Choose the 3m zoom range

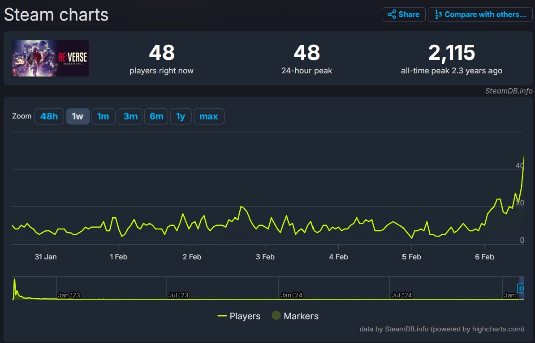pyautogui.click(x=130, y=116)
